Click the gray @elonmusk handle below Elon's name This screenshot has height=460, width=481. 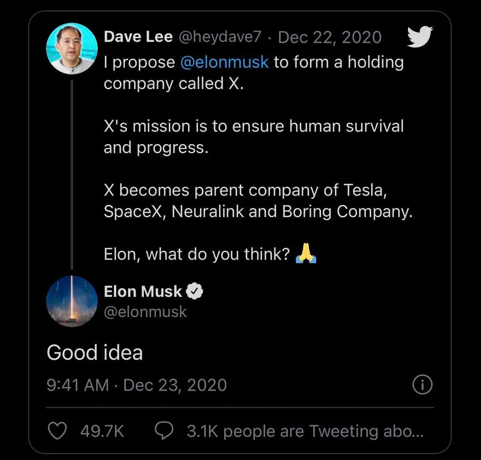click(145, 312)
